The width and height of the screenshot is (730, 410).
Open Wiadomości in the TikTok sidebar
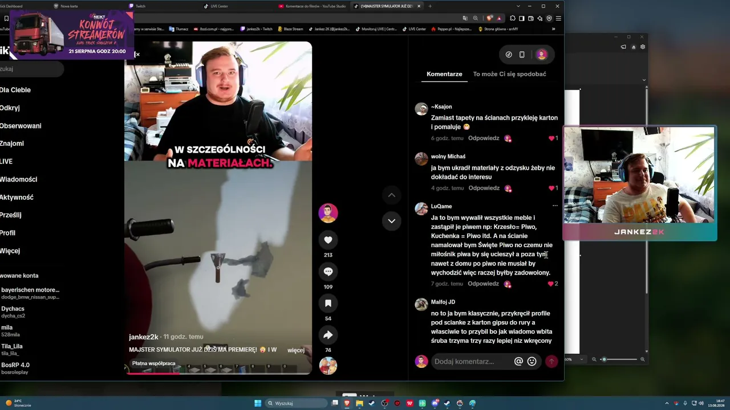pos(18,179)
